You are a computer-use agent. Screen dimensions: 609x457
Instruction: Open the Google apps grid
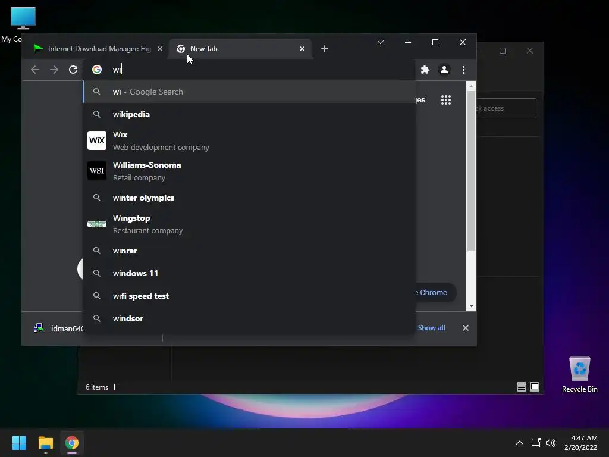pos(446,100)
